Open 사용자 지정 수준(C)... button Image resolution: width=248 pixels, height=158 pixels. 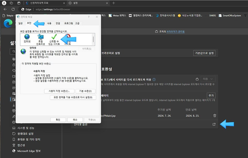click(59, 91)
